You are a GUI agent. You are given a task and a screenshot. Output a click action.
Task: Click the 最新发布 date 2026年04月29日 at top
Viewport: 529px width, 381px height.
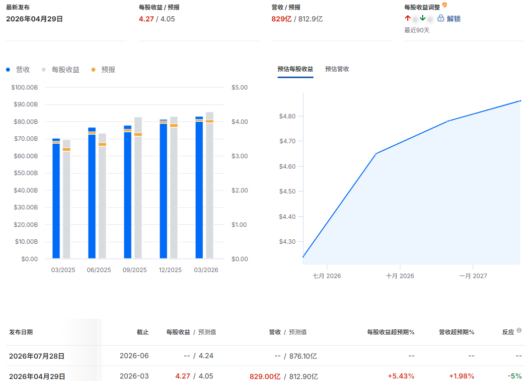pyautogui.click(x=34, y=19)
